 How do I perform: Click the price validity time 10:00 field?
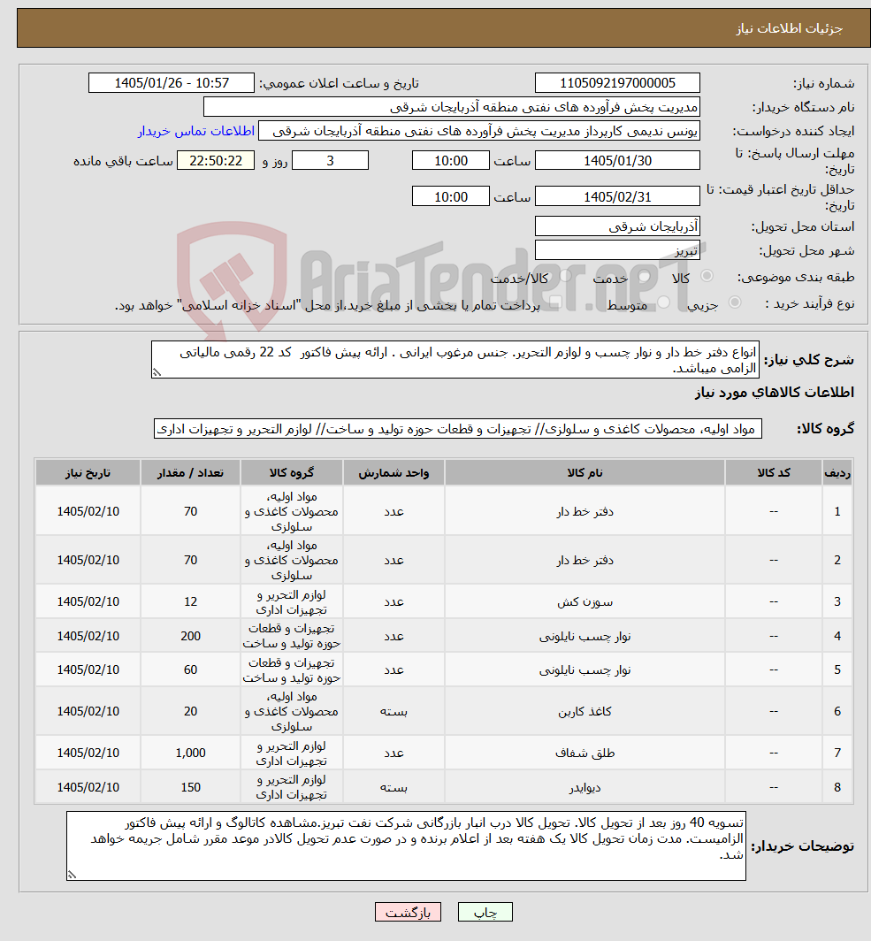pos(450,196)
